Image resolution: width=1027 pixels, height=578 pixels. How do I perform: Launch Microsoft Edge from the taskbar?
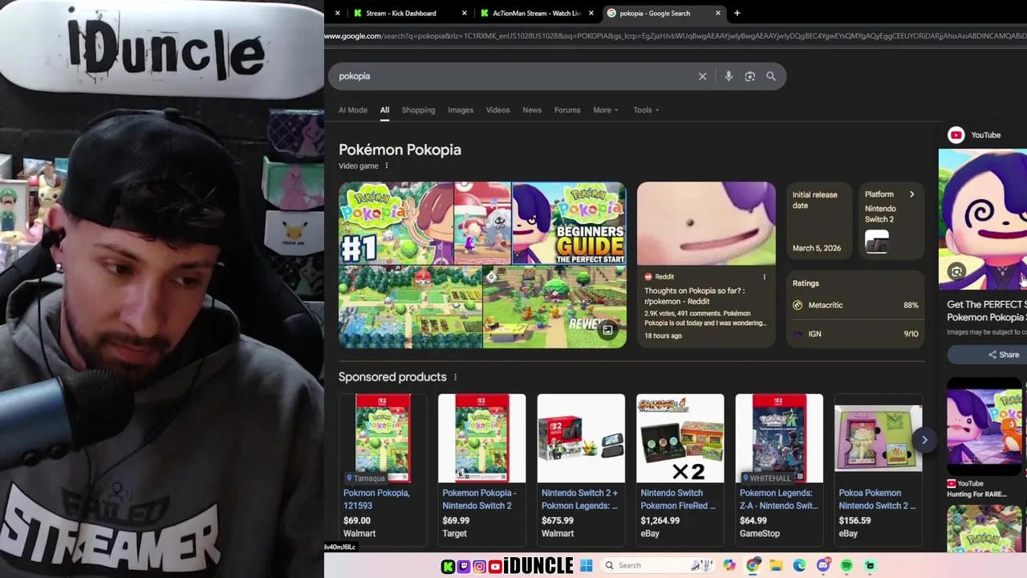[799, 565]
